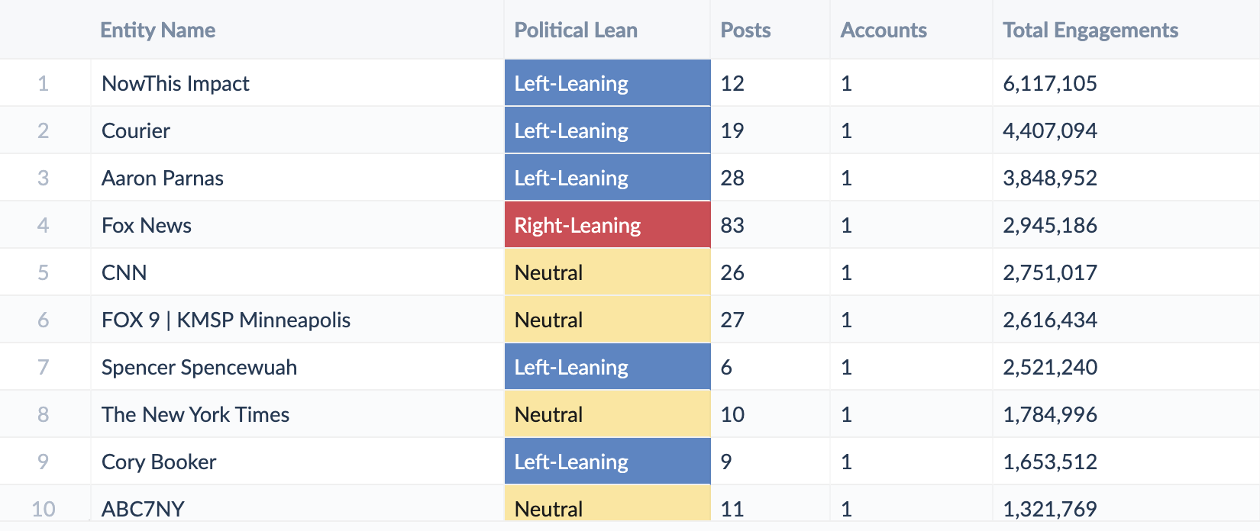Click Left-Leaning cell for Cory Booker

click(x=608, y=462)
